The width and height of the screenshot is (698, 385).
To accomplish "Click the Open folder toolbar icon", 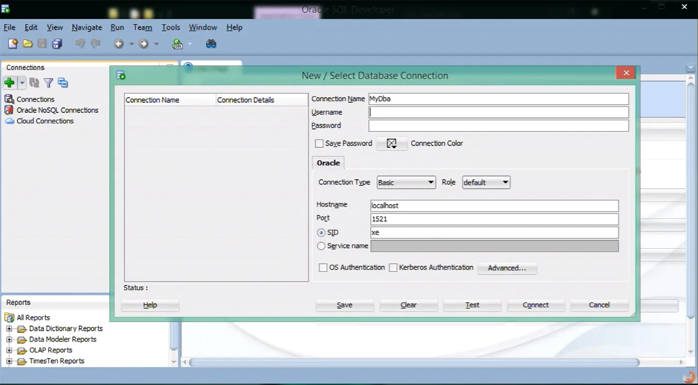I will 28,44.
